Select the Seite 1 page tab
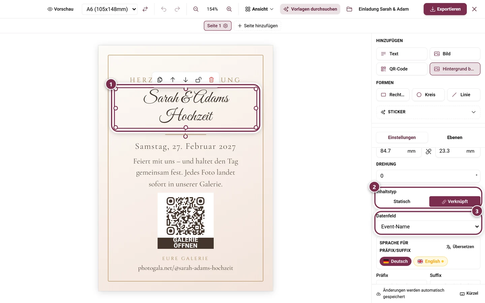 [x=214, y=26]
